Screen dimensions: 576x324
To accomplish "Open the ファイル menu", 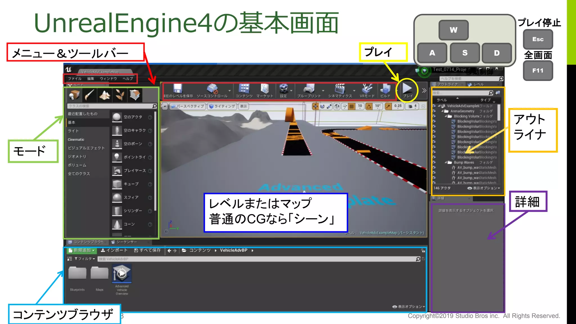I will (75, 79).
